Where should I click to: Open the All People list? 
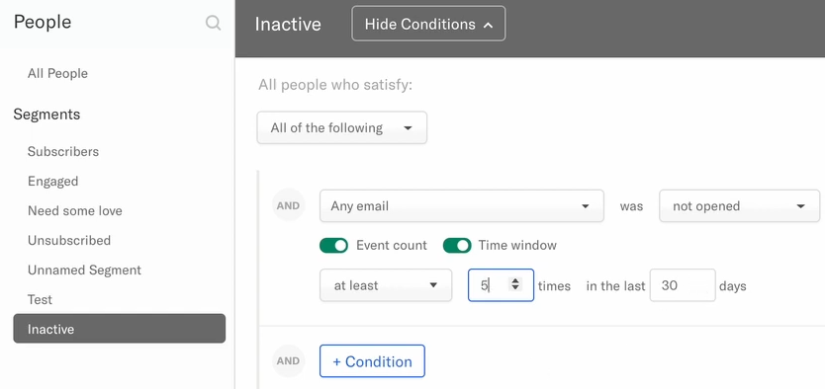[58, 73]
